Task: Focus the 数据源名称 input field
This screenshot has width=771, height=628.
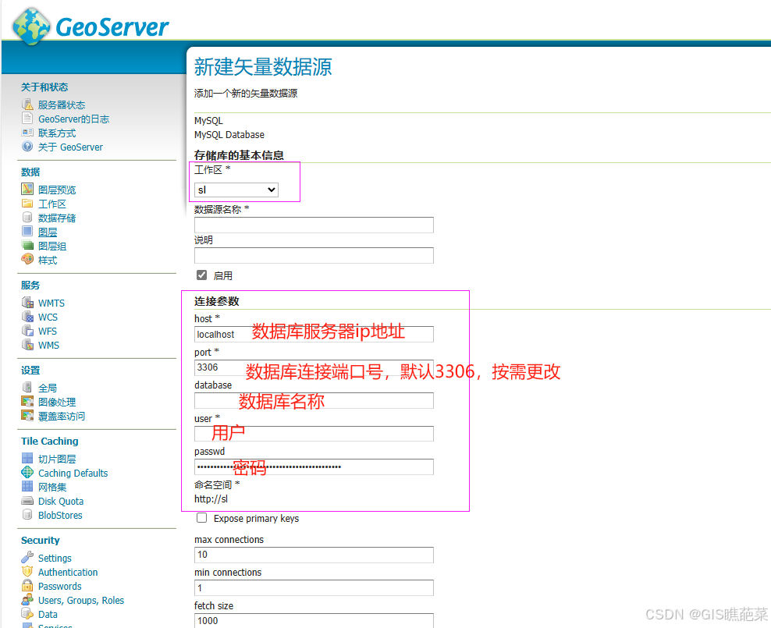Action: (314, 225)
